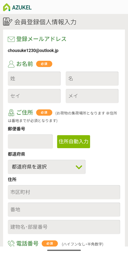
Task: Click the AZUKEL brand name text
Action: 22,7
